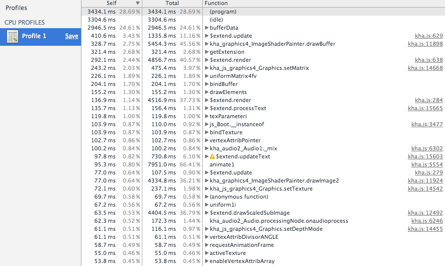Open source link kha.js:12492

tap(425, 213)
